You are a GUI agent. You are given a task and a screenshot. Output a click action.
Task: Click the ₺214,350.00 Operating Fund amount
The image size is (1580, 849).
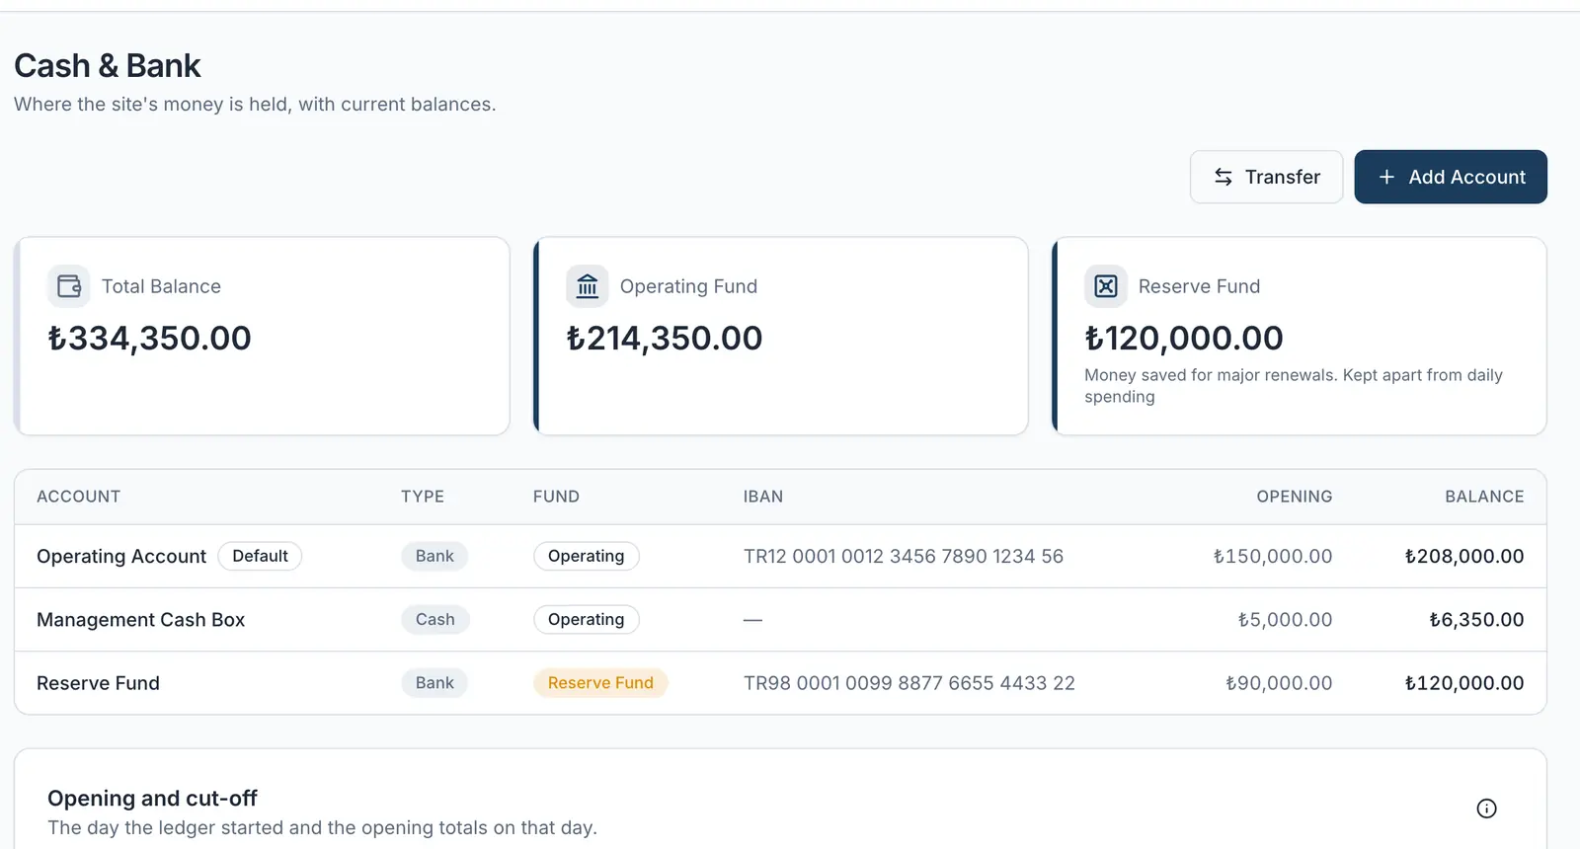pyautogui.click(x=665, y=338)
